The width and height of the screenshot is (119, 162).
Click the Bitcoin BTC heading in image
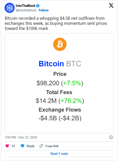(60, 64)
